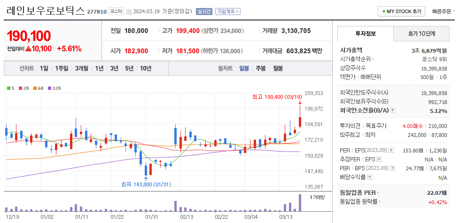Viewport: 460px width, 223px height.
Task: Click the purple 거래량 volume legend
Action: coord(318,197)
